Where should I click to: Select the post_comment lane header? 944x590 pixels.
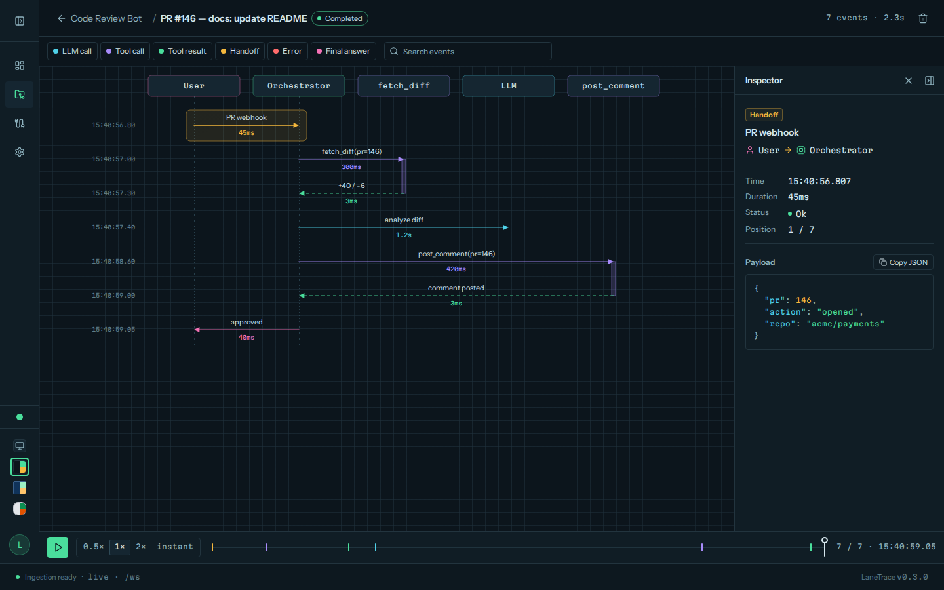pos(614,86)
